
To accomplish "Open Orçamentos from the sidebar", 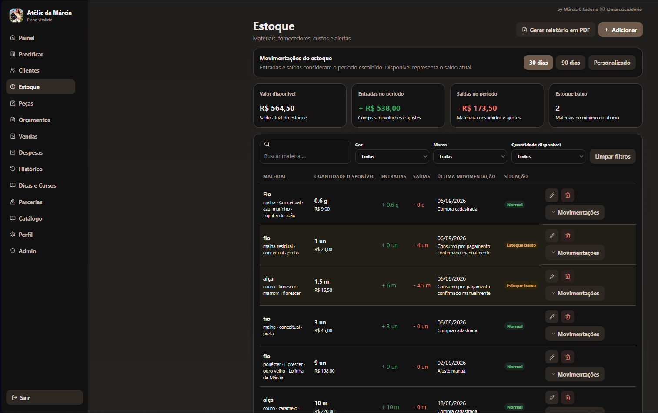I will (40, 120).
